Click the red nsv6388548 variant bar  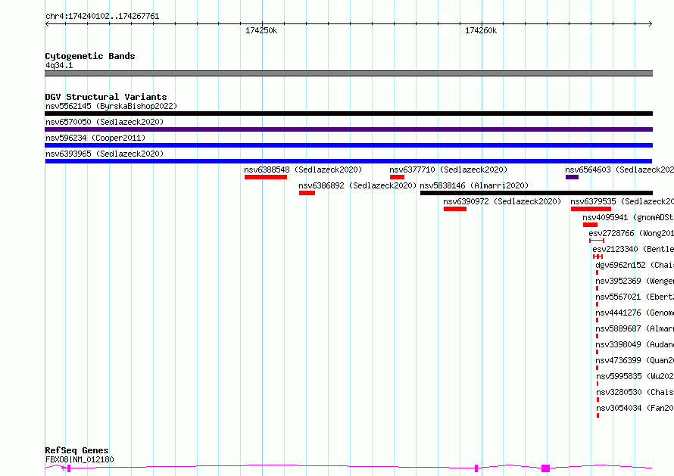[x=266, y=177]
